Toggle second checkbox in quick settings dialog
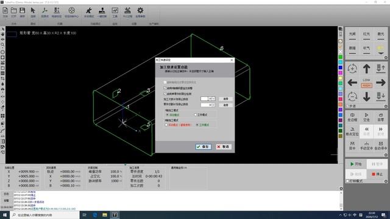The height and width of the screenshot is (219, 390). 165,88
